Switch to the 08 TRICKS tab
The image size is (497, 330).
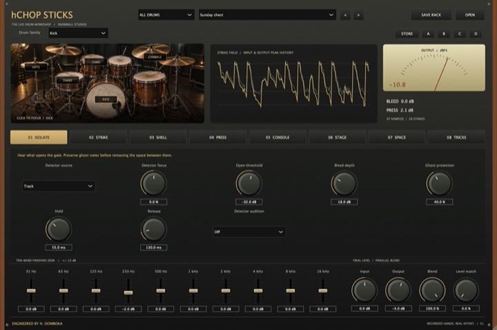(457, 137)
